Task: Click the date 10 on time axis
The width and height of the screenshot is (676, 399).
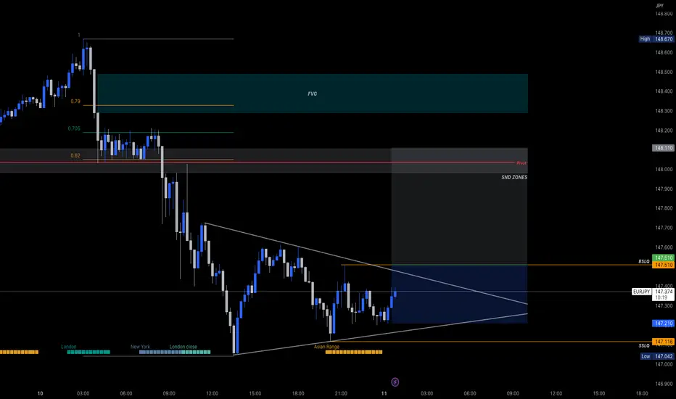Action: click(x=40, y=393)
